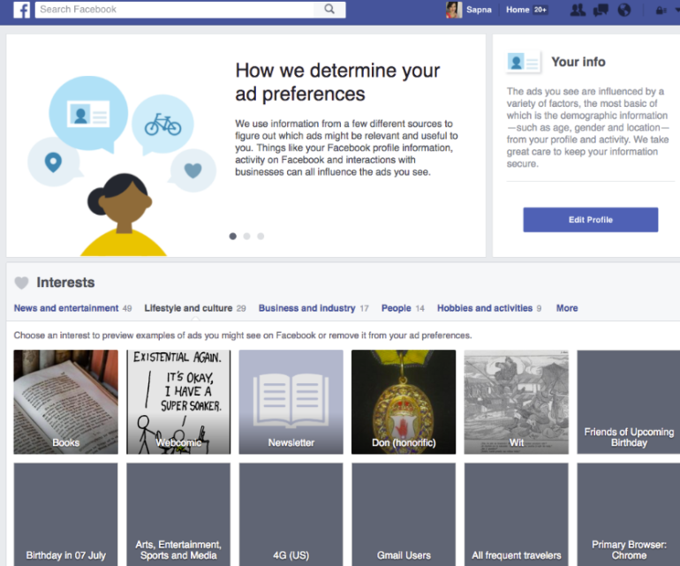Go to Home link
This screenshot has width=680, height=566.
(518, 10)
